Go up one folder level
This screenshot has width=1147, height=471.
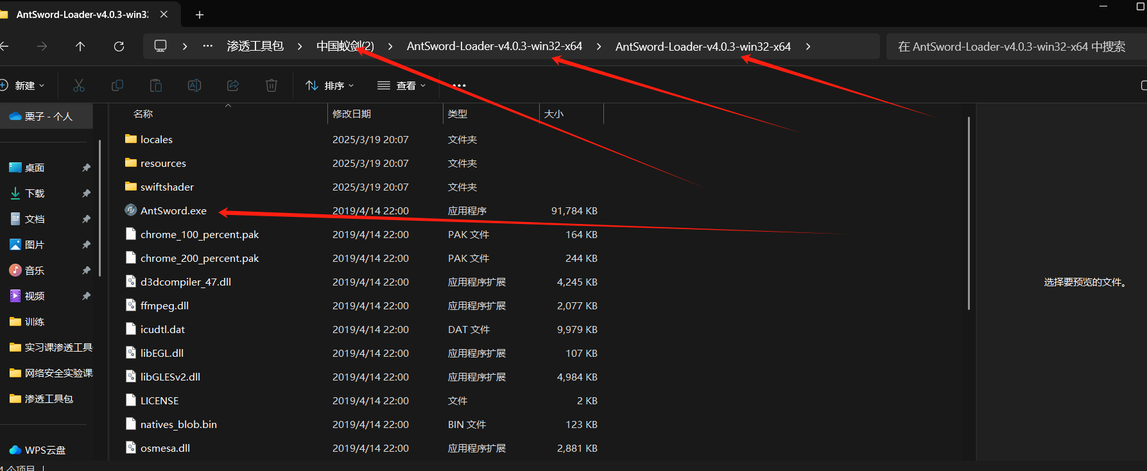(80, 46)
